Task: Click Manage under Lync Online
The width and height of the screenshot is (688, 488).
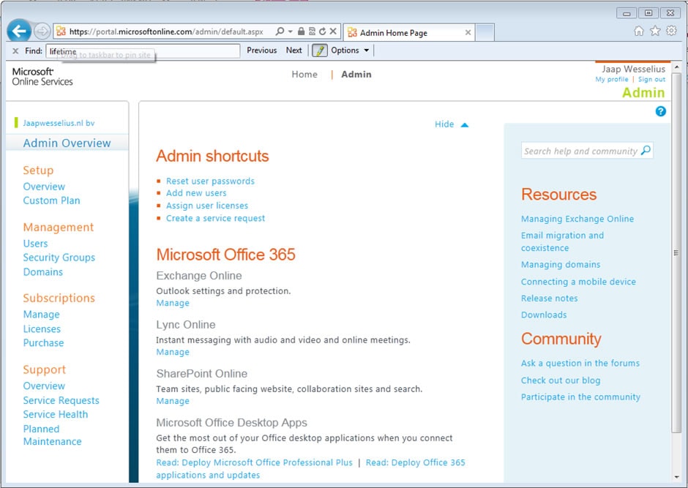Action: tap(173, 352)
